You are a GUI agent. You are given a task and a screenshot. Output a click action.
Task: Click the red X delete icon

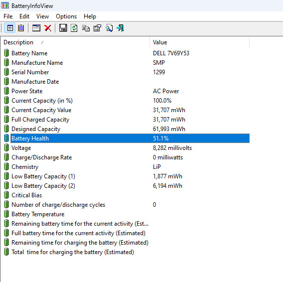point(48,28)
